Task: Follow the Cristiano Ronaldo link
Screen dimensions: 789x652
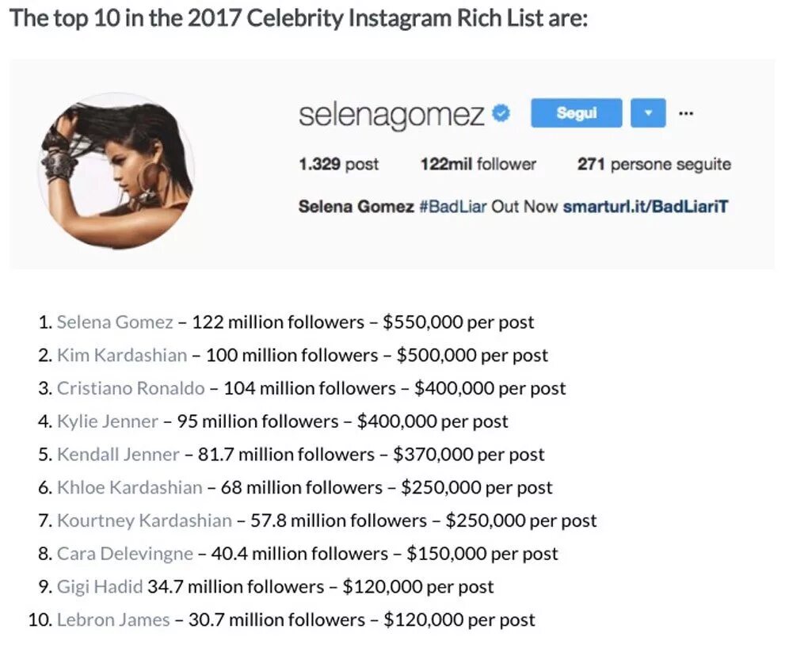Action: click(131, 389)
